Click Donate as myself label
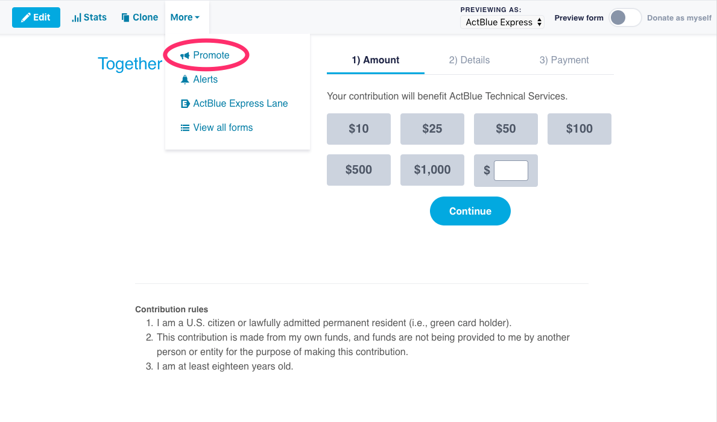The height and width of the screenshot is (422, 717). 679,18
